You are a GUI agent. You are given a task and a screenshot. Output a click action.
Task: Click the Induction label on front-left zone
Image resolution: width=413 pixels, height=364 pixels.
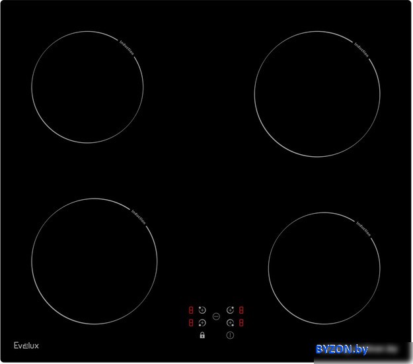[x=138, y=217]
